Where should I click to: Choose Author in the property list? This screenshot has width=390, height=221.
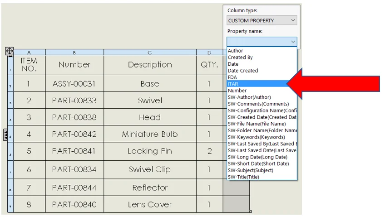tap(236, 51)
